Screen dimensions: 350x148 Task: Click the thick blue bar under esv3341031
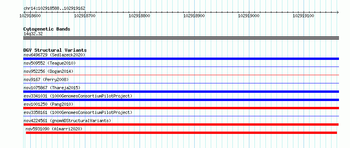click(x=181, y=100)
